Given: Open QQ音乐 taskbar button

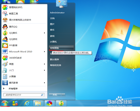Looking at the screenshot, I should coord(61,103).
